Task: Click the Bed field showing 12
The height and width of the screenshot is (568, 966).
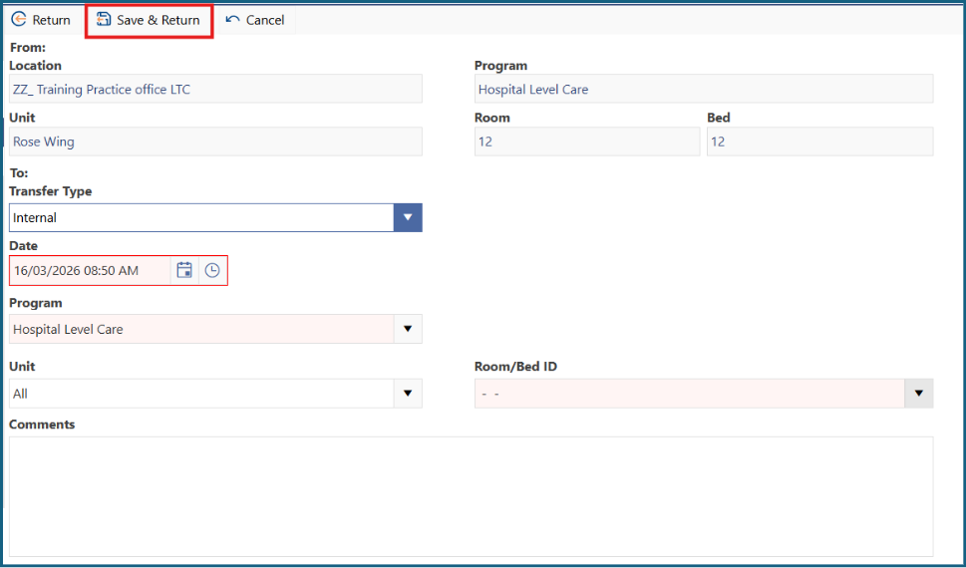Action: tap(820, 142)
